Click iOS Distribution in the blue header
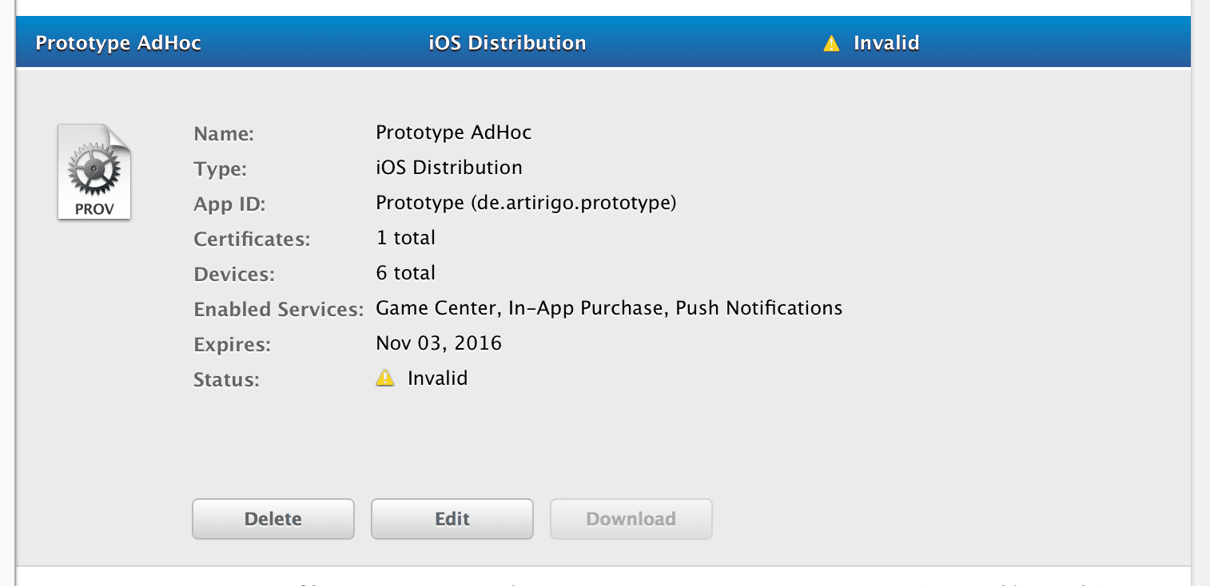Screen dimensions: 1210x586 (507, 43)
